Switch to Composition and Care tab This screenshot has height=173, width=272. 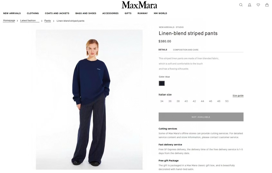coord(186,50)
